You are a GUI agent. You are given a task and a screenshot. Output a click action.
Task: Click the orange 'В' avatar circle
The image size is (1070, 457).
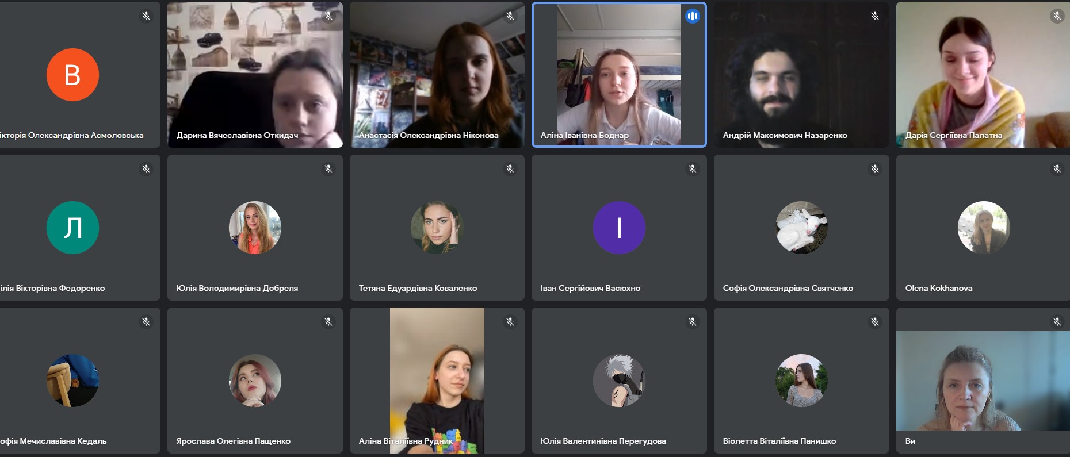point(72,75)
